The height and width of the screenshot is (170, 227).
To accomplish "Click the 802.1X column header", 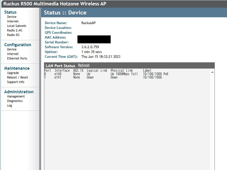I will (x=78, y=70).
